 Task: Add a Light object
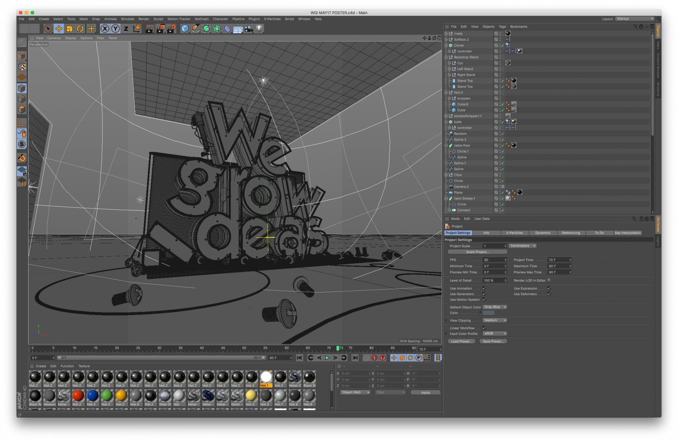click(259, 29)
